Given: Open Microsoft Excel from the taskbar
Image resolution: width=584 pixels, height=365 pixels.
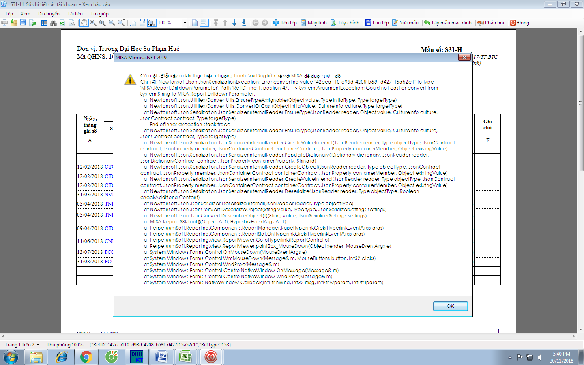Looking at the screenshot, I should tap(186, 357).
